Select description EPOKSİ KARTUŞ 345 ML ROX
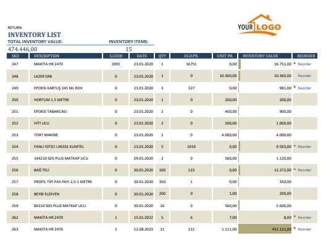This screenshot has width=326, height=241. coord(58,88)
